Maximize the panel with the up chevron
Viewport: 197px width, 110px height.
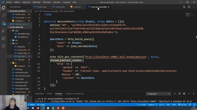click(189, 94)
